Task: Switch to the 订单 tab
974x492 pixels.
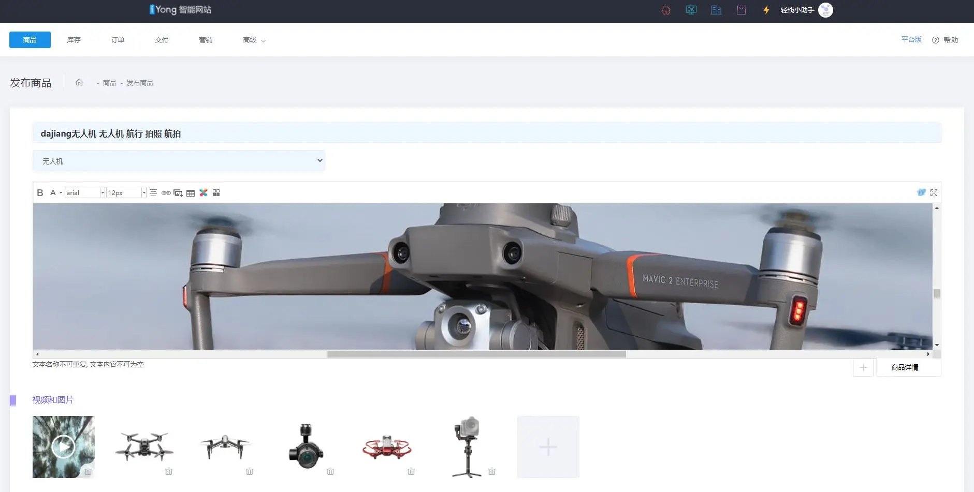Action: 118,40
